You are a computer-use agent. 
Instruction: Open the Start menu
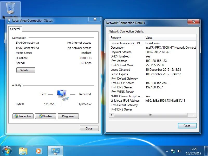tap(7, 151)
